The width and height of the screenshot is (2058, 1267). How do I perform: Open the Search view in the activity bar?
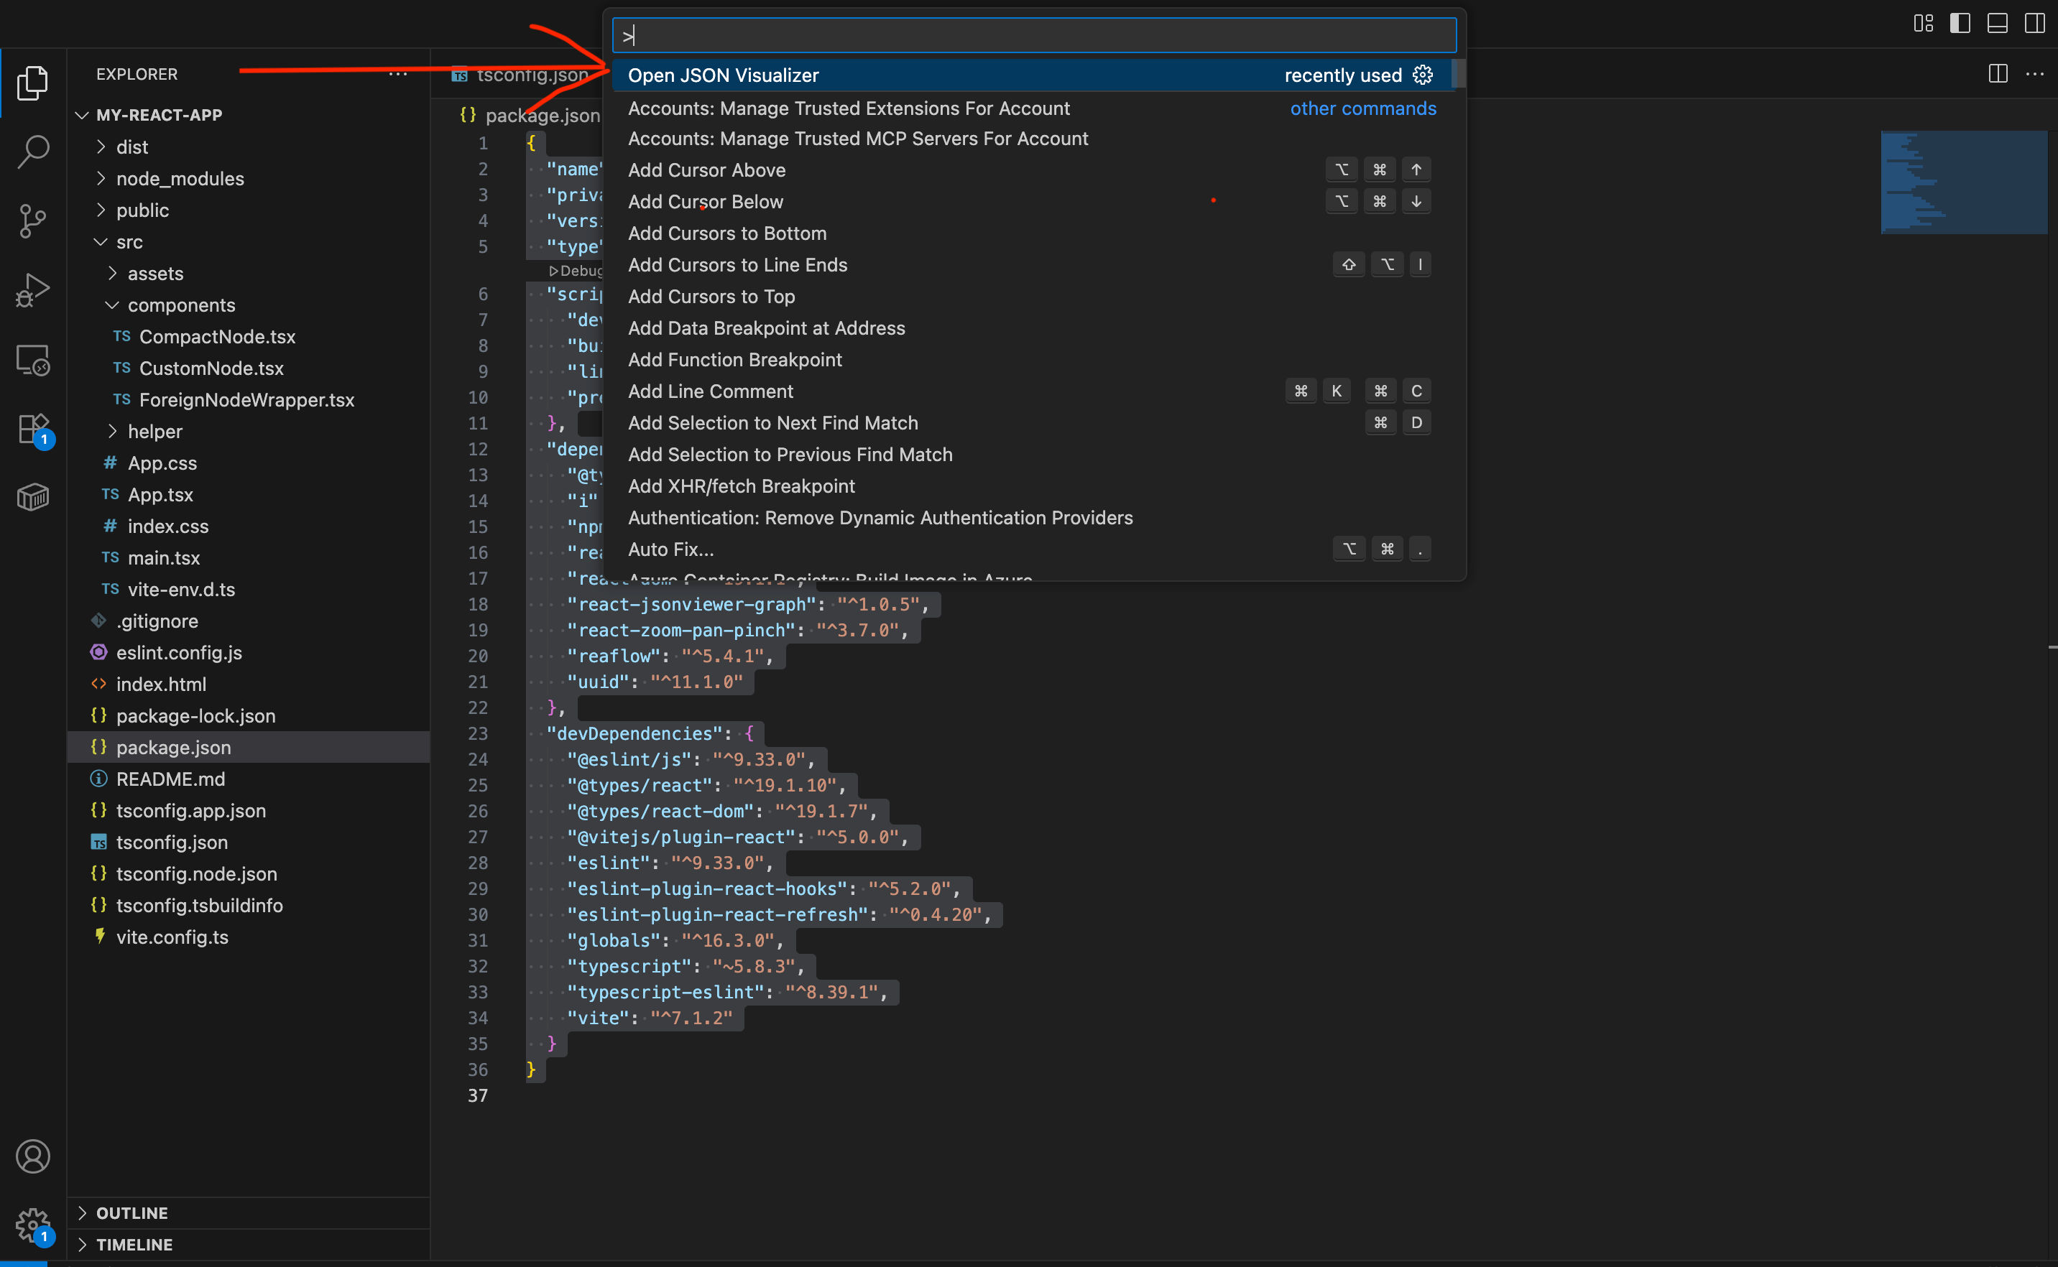coord(32,152)
